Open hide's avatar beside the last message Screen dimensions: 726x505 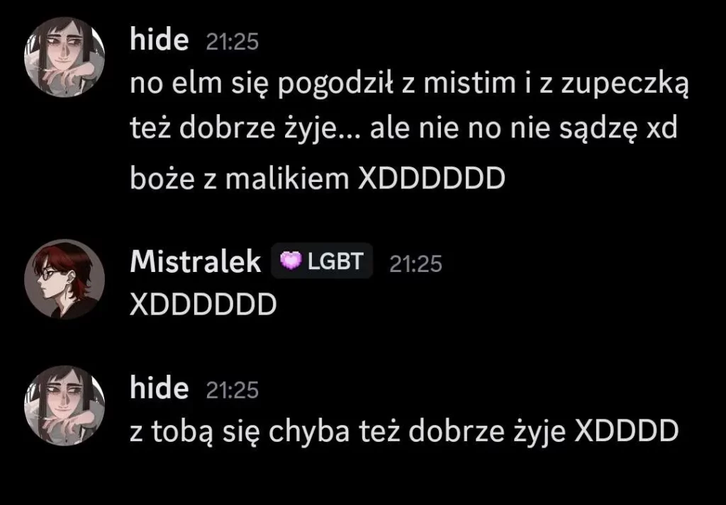65,406
